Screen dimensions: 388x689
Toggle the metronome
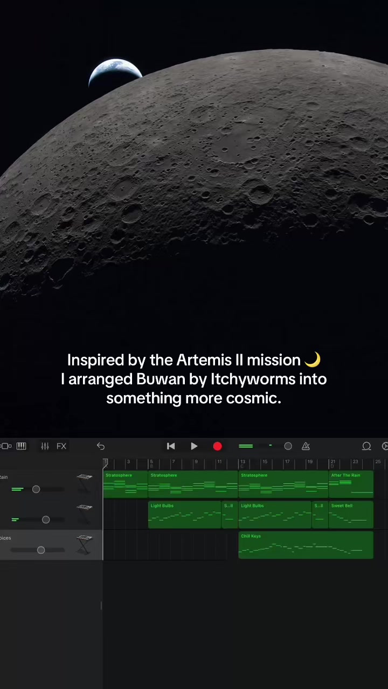306,446
